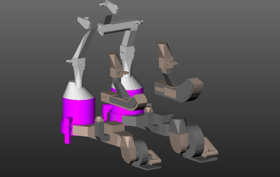Image resolution: width=280 pixels, height=177 pixels.
Task: Pick the tan wedge above the middle seat
Action: (x=114, y=60)
